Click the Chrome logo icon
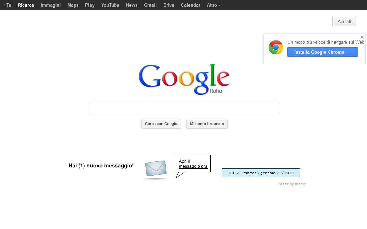This screenshot has height=229, width=367. click(276, 47)
